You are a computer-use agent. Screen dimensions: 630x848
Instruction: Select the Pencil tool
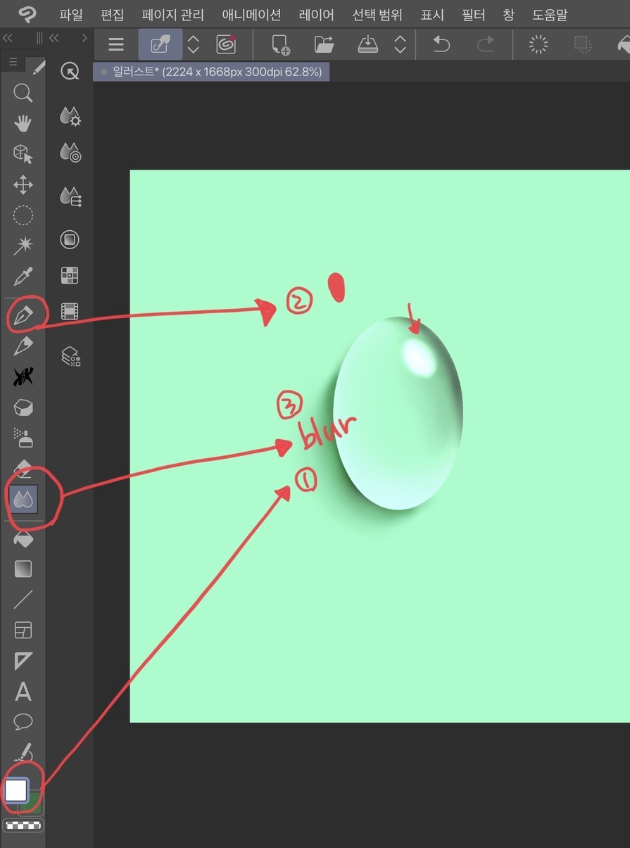(x=23, y=346)
